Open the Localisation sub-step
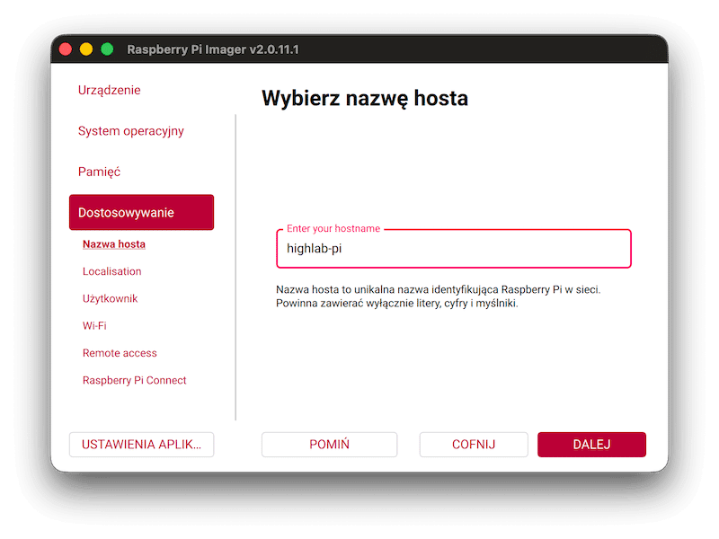Screen dimensions: 719x539 (x=111, y=271)
